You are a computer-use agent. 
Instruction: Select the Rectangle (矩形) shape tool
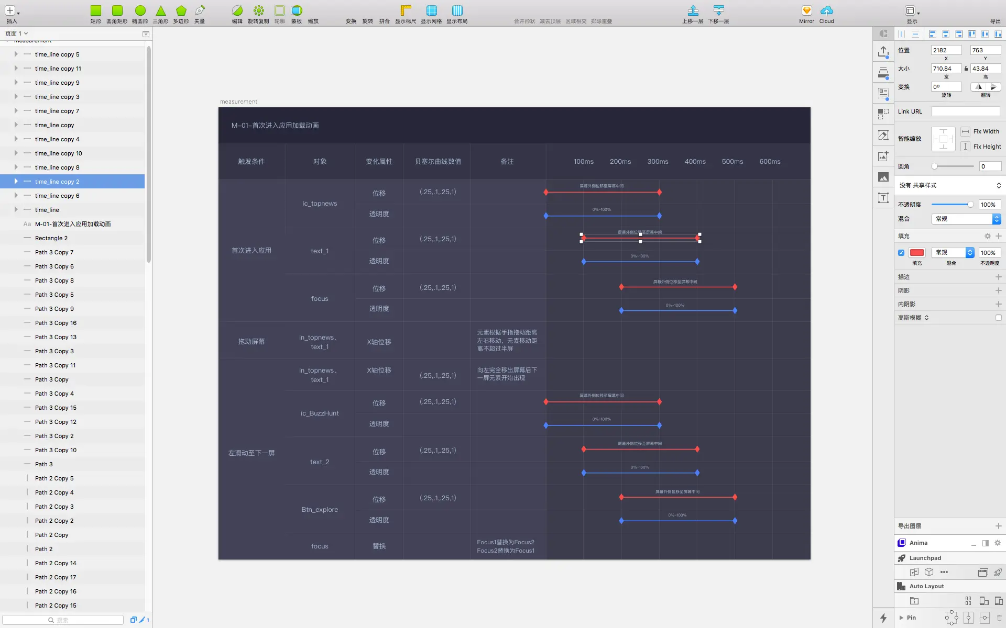pyautogui.click(x=95, y=11)
